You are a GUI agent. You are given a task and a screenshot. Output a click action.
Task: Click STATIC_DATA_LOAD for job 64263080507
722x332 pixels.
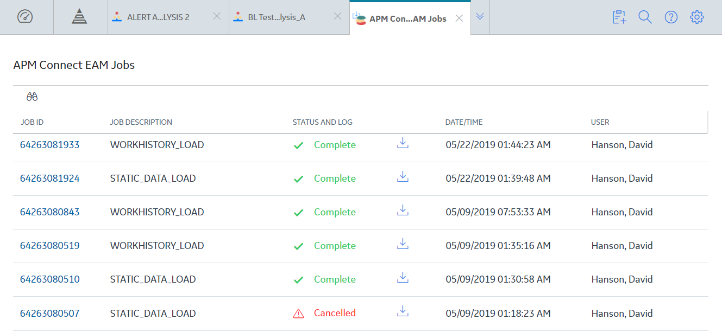(x=153, y=313)
